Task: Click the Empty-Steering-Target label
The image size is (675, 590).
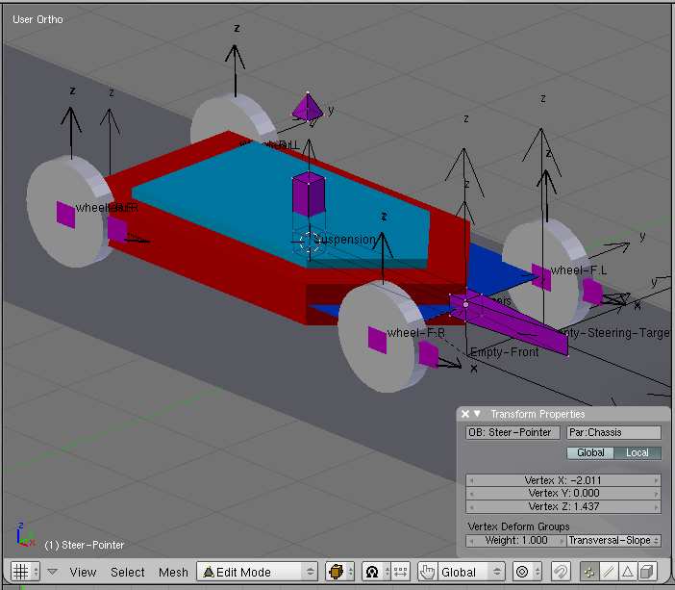Action: pyautogui.click(x=615, y=333)
